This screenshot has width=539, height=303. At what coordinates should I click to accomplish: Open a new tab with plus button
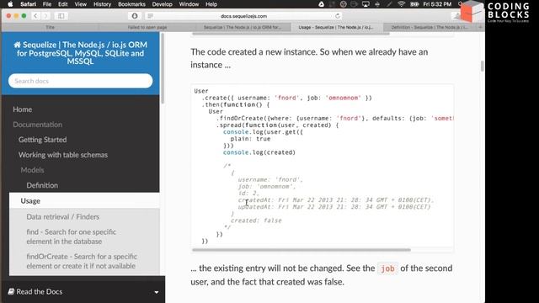point(480,27)
